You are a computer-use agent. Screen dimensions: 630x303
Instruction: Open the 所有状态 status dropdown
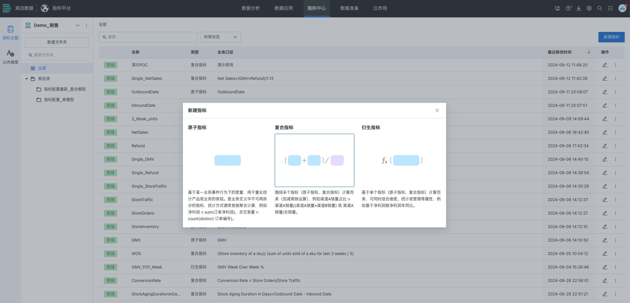pos(220,37)
